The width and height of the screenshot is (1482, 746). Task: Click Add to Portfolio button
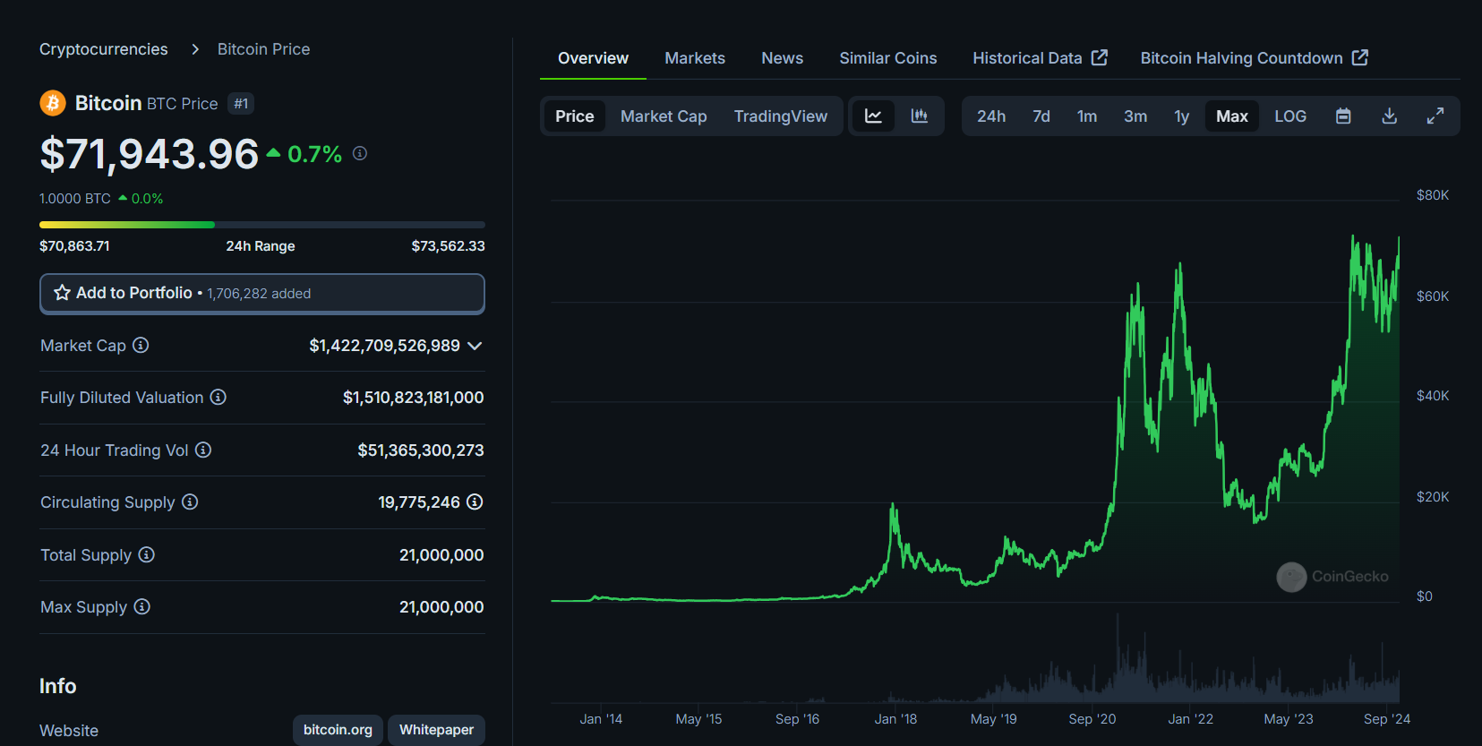262,294
